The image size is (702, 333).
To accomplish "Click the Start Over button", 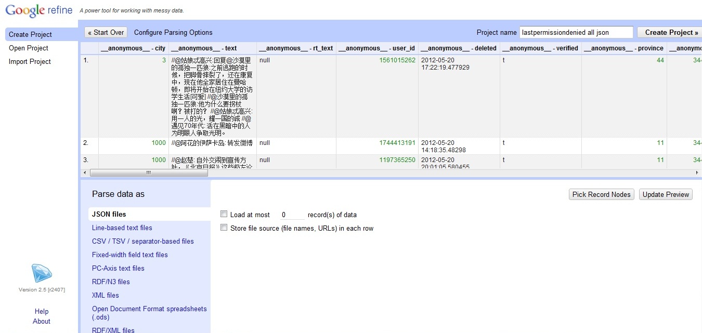I will 106,32.
